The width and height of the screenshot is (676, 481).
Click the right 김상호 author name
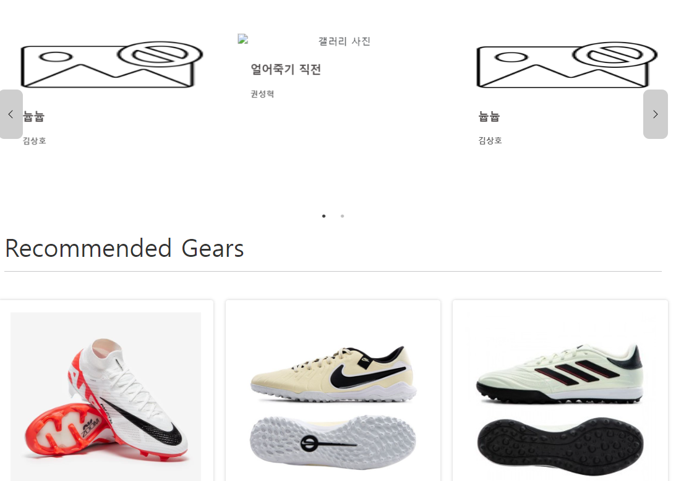490,140
